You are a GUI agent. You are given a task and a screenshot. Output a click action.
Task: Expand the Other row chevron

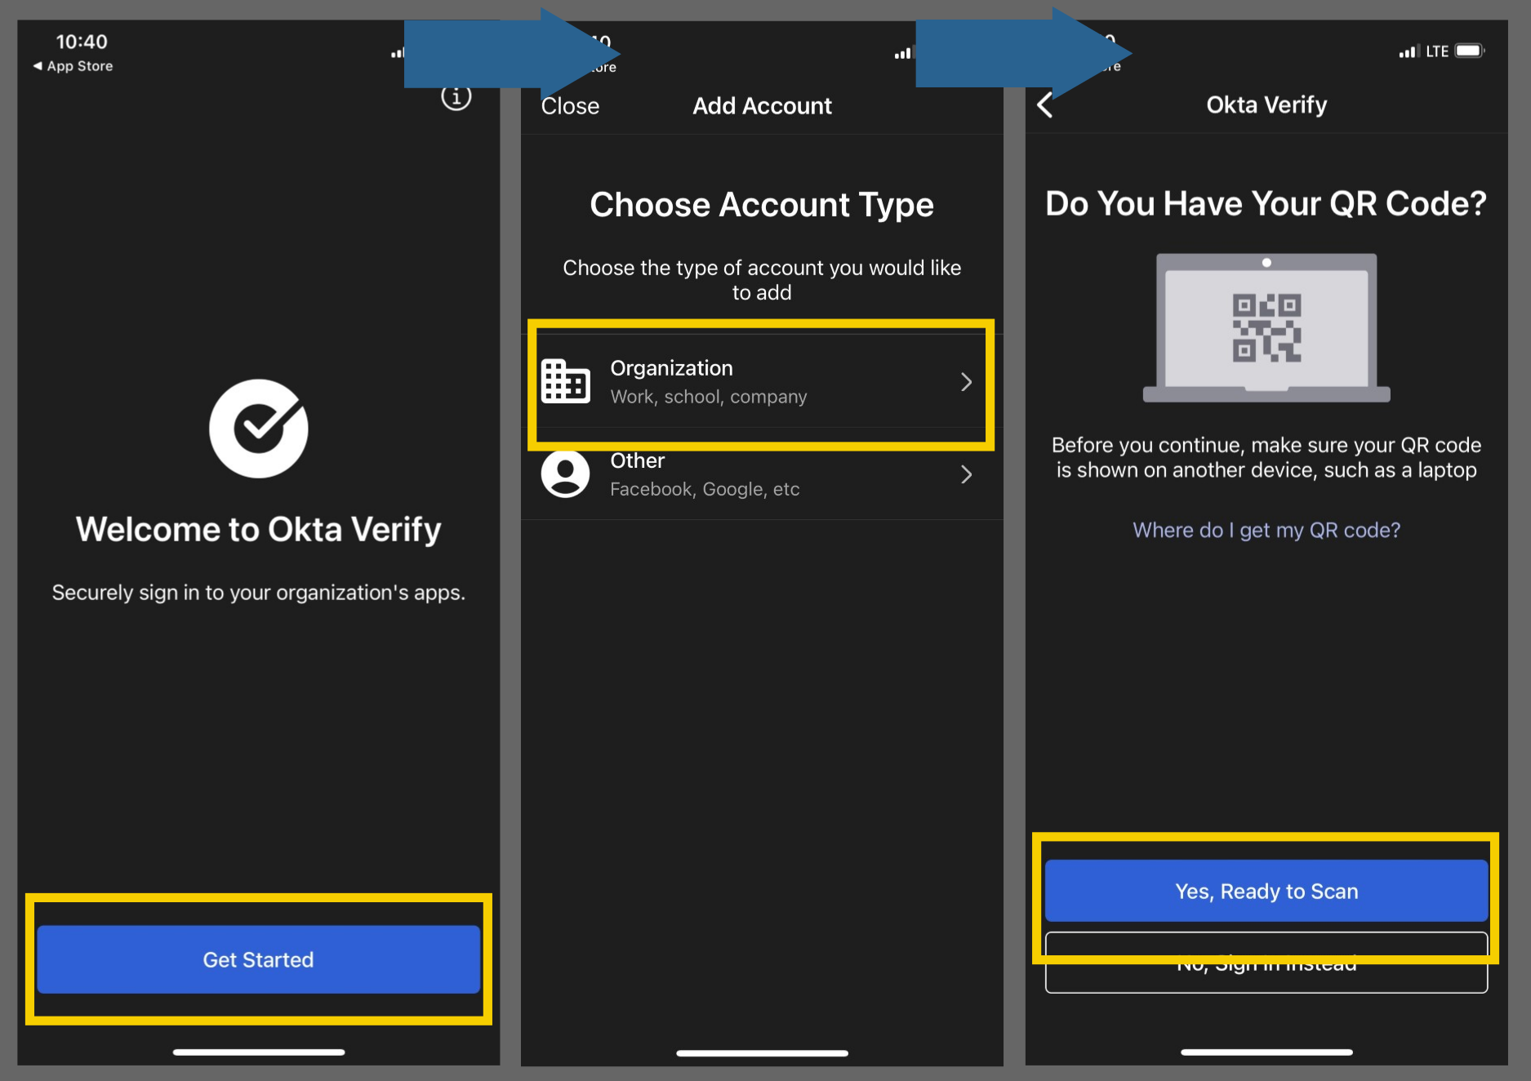click(x=966, y=474)
